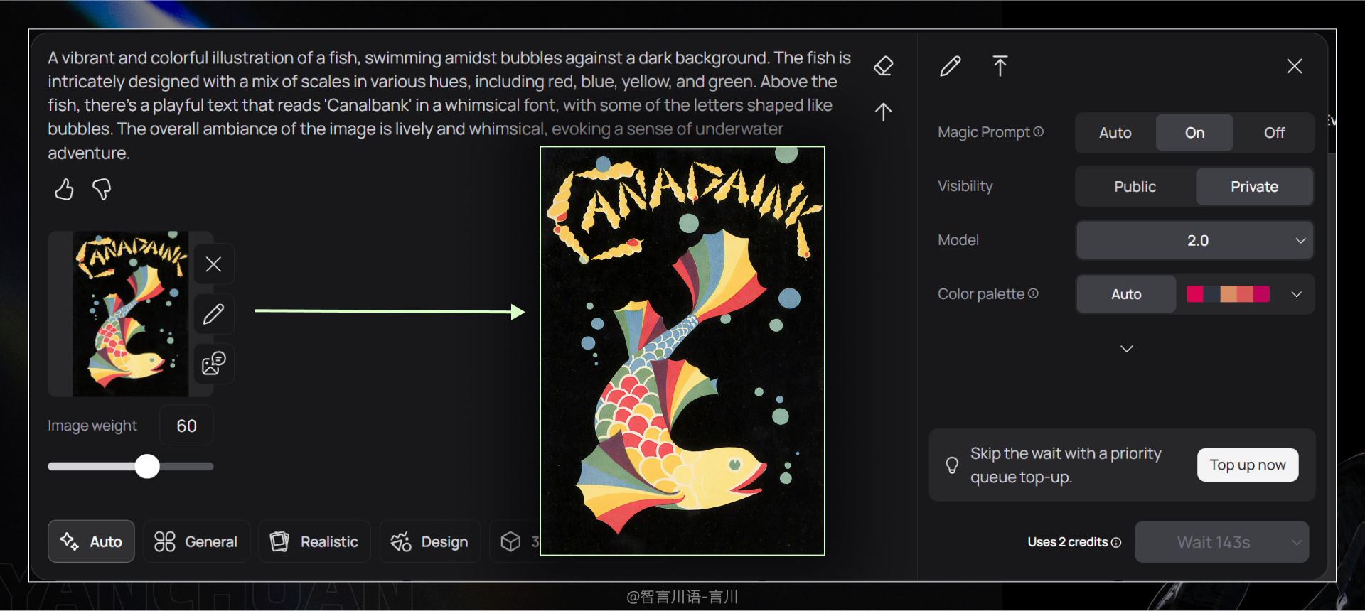Select the pink-orange color palette swatch
The image size is (1365, 611).
(1228, 294)
